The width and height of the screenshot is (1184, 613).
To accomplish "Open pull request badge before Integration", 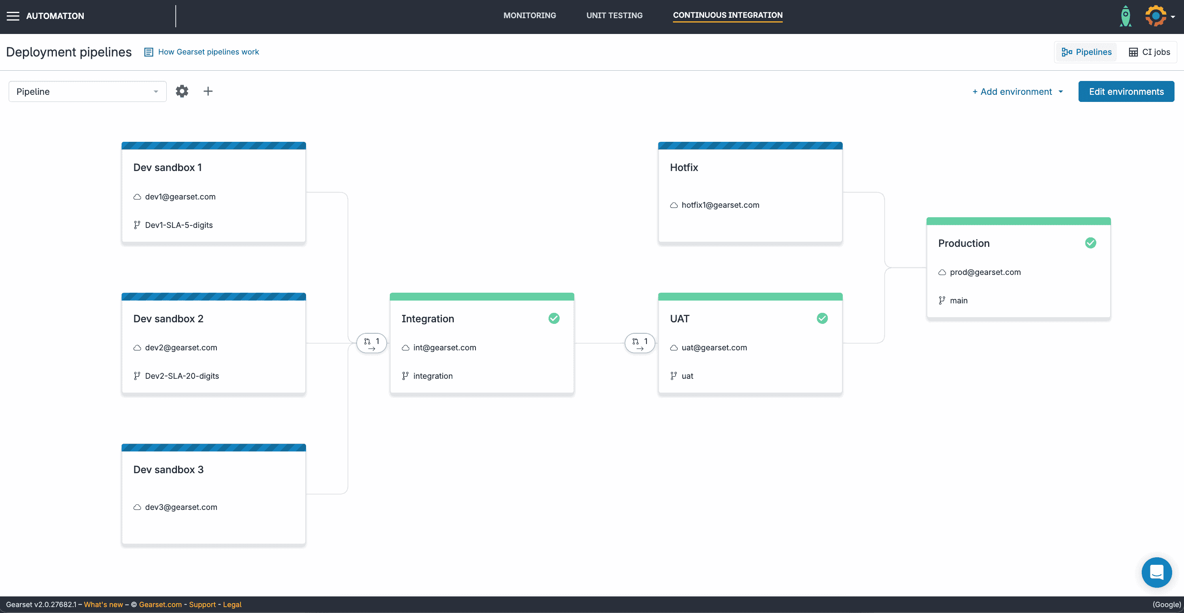I will pos(371,343).
